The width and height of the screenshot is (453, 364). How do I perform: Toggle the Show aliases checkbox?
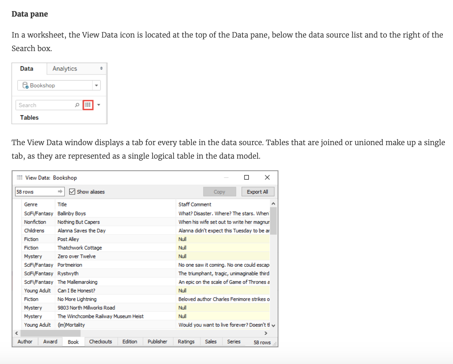[72, 192]
